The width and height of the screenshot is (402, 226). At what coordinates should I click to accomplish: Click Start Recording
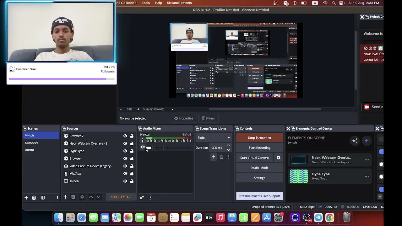(x=259, y=148)
